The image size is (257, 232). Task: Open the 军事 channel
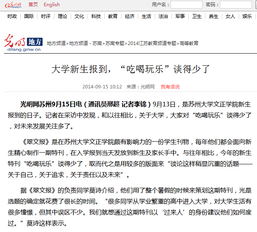pos(180,16)
